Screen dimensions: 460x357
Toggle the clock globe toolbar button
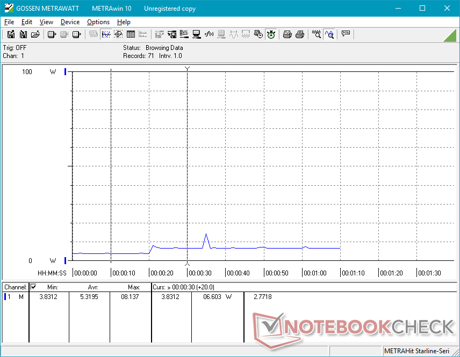[x=271, y=34]
